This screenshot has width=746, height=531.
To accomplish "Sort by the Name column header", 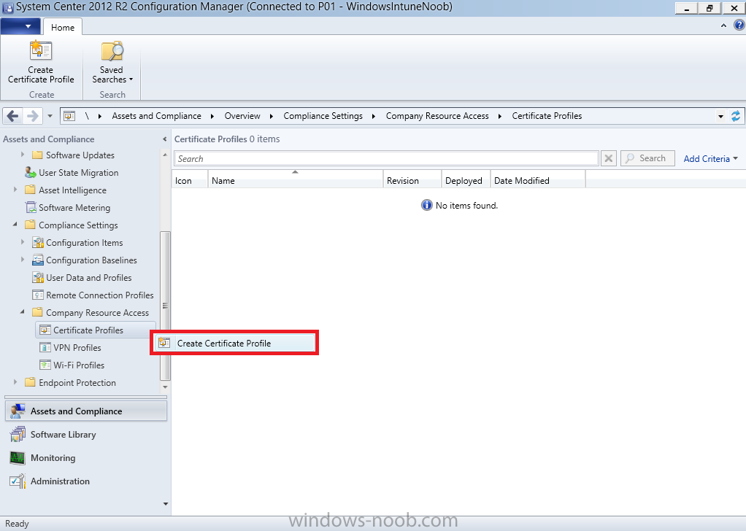I will click(x=296, y=181).
